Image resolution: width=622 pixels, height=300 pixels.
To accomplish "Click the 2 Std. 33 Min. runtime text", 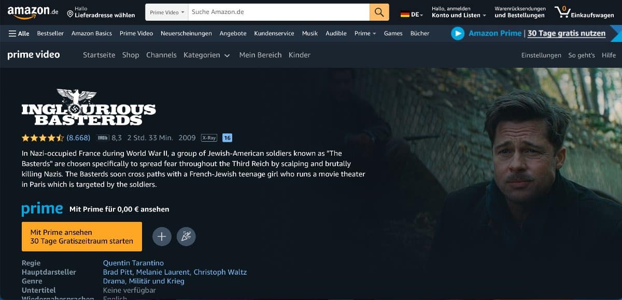I will [150, 138].
